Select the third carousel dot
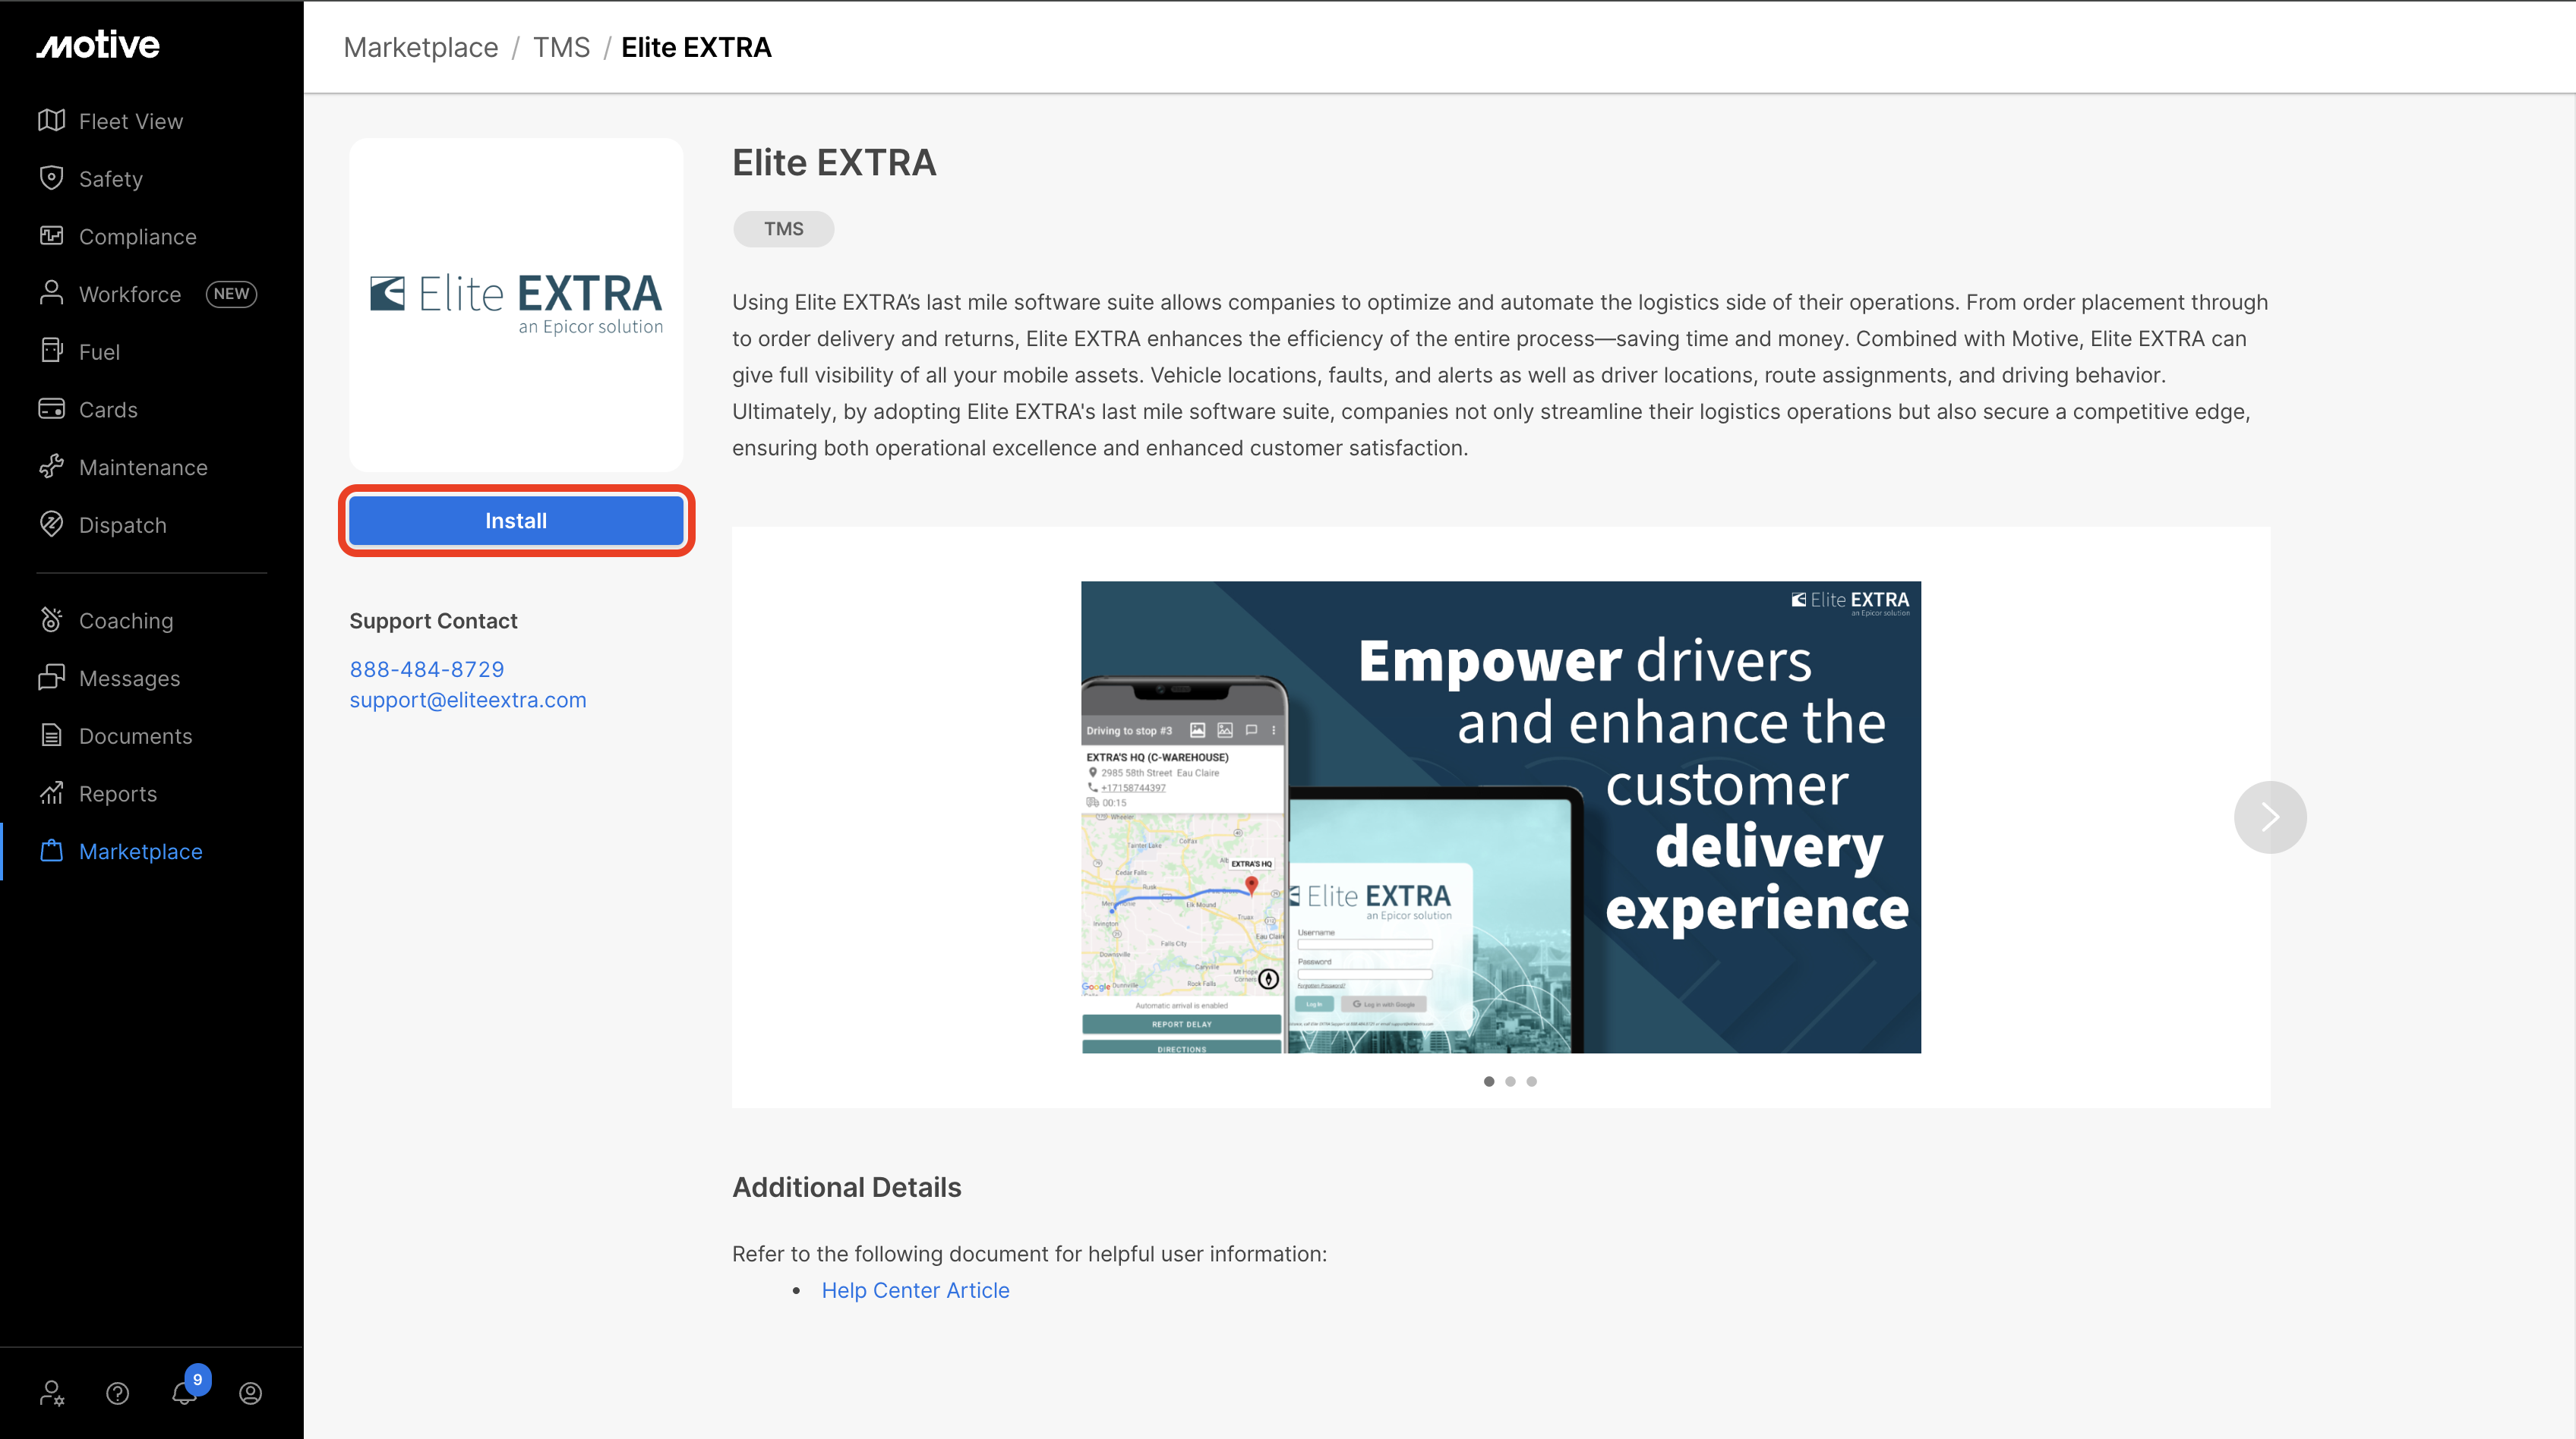The width and height of the screenshot is (2576, 1439). point(1532,1082)
